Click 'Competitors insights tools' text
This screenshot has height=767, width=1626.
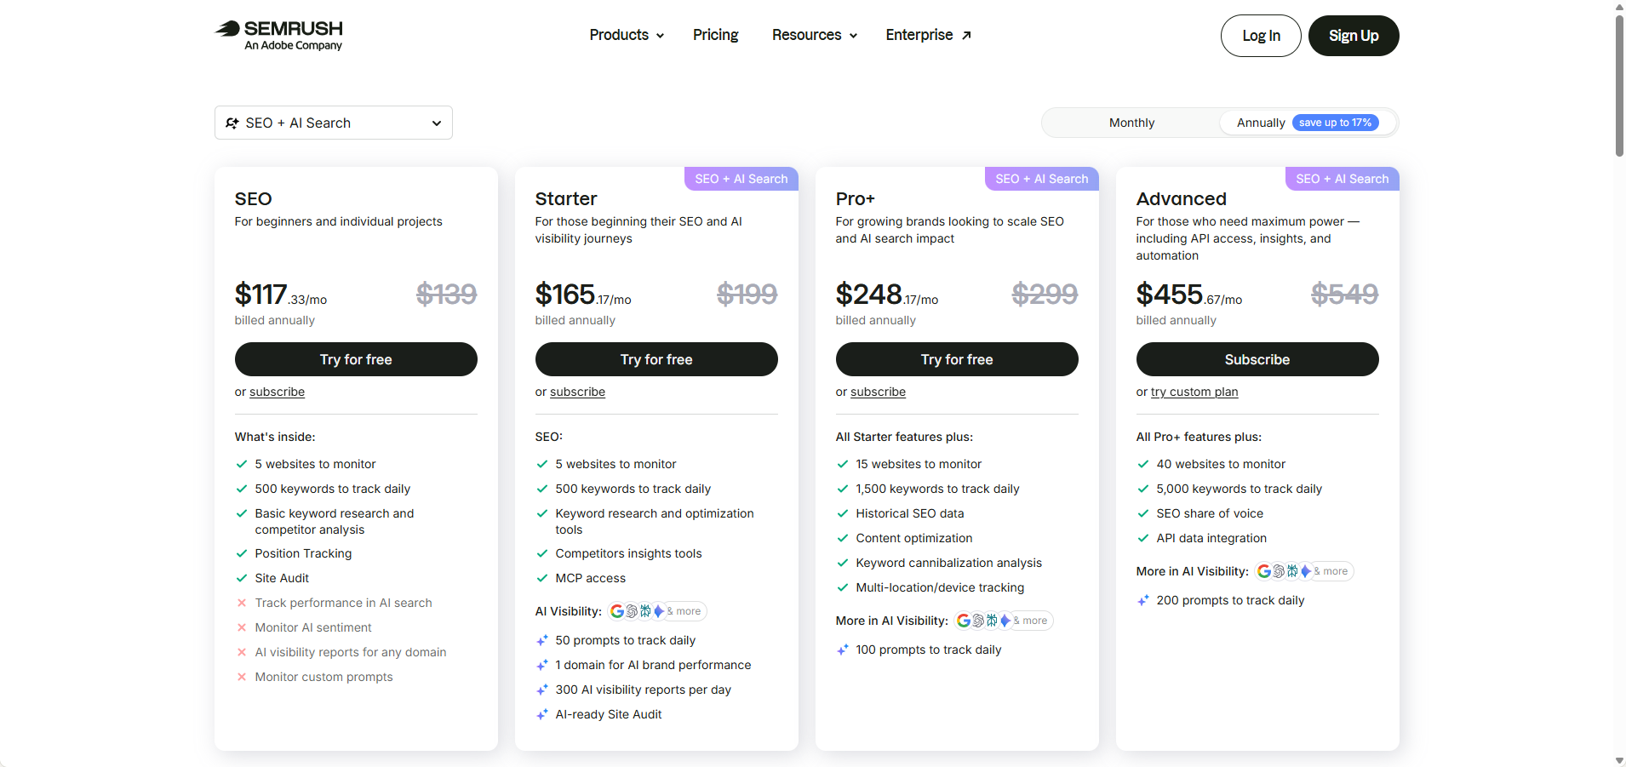(628, 553)
